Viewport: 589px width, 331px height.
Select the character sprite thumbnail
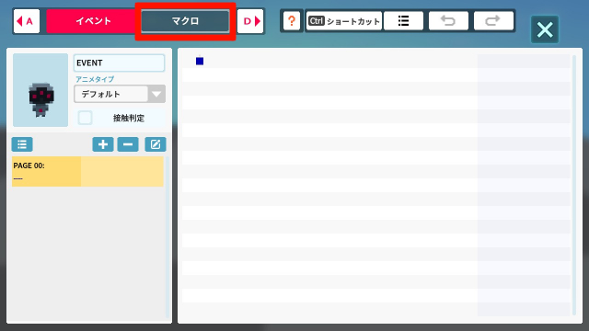(40, 90)
